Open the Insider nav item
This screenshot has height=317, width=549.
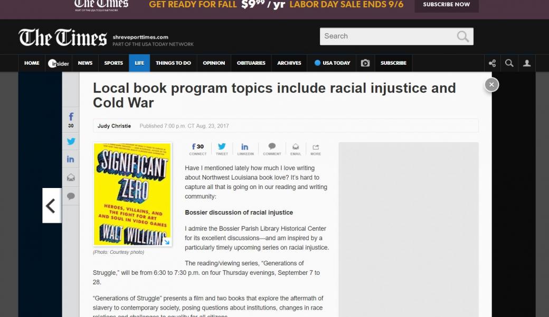(x=59, y=63)
